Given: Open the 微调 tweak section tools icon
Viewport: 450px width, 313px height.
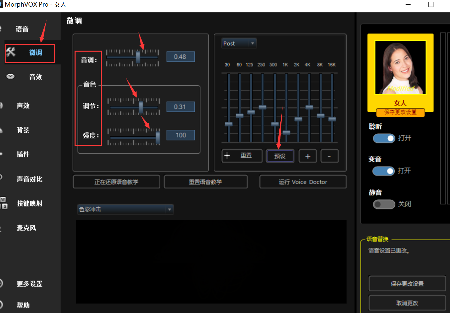Looking at the screenshot, I should (11, 52).
